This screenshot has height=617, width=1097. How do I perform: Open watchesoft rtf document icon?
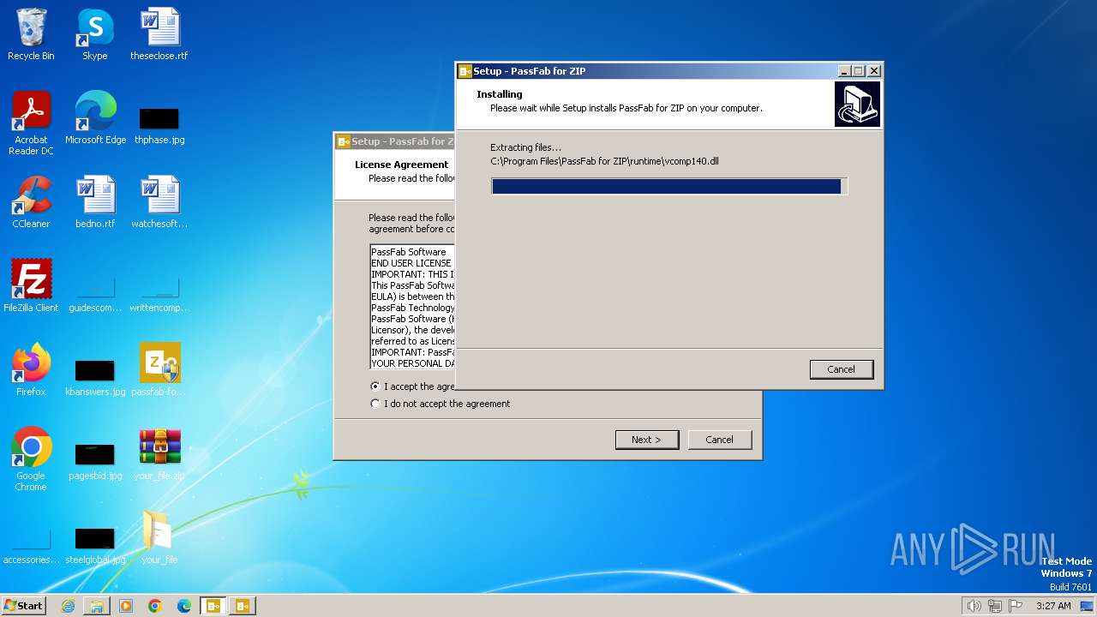pyautogui.click(x=159, y=202)
